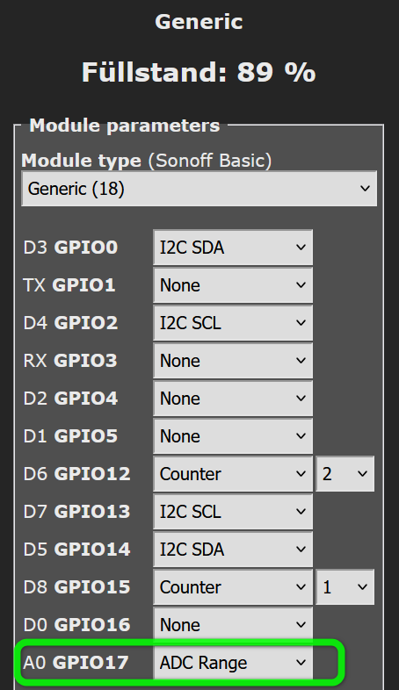This screenshot has height=690, width=399.
Task: Open the A0 GPIO17 ADC Range dropdown
Action: pos(233,663)
